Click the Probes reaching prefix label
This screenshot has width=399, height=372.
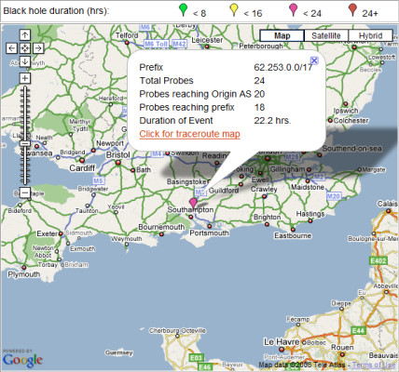186,107
